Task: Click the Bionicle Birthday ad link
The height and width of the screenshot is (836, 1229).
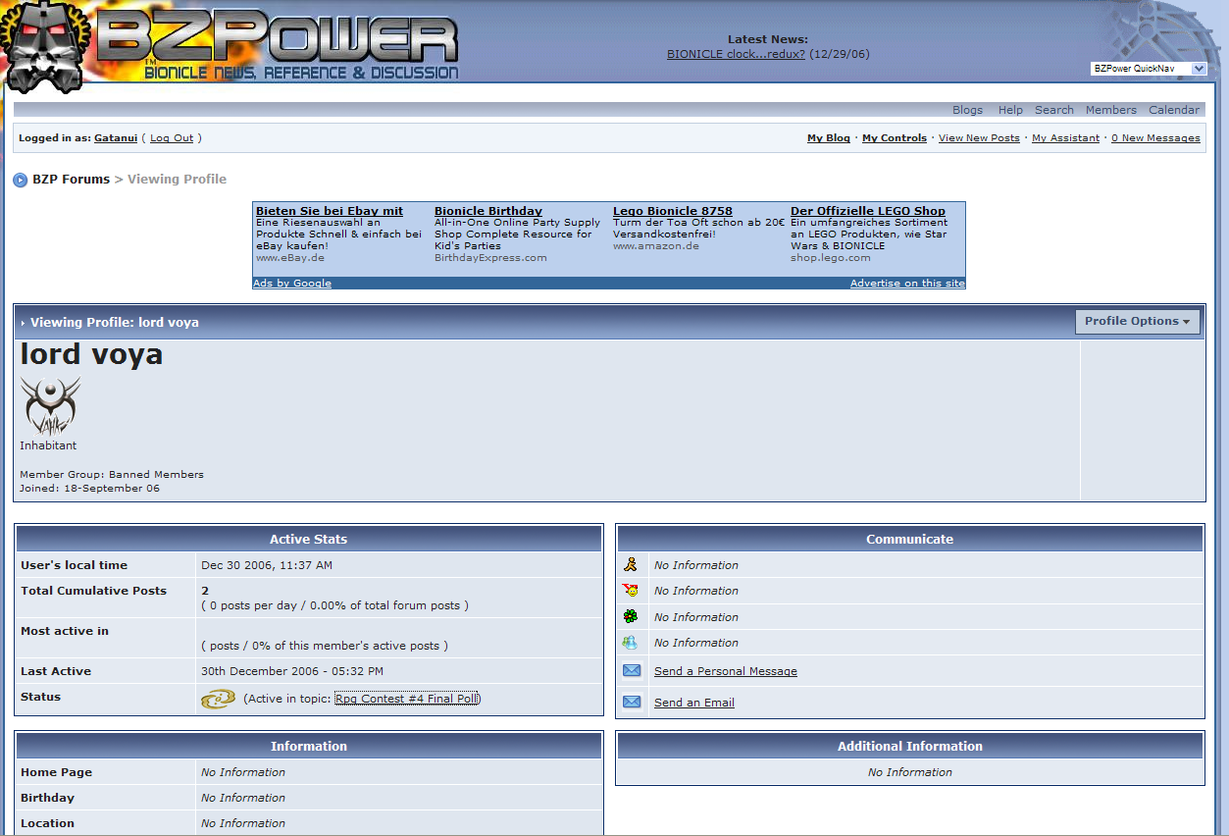Action: [x=488, y=211]
